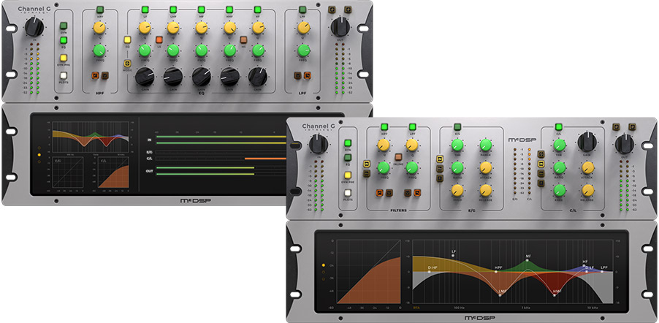Click the C/L KNEE knob

point(559,191)
